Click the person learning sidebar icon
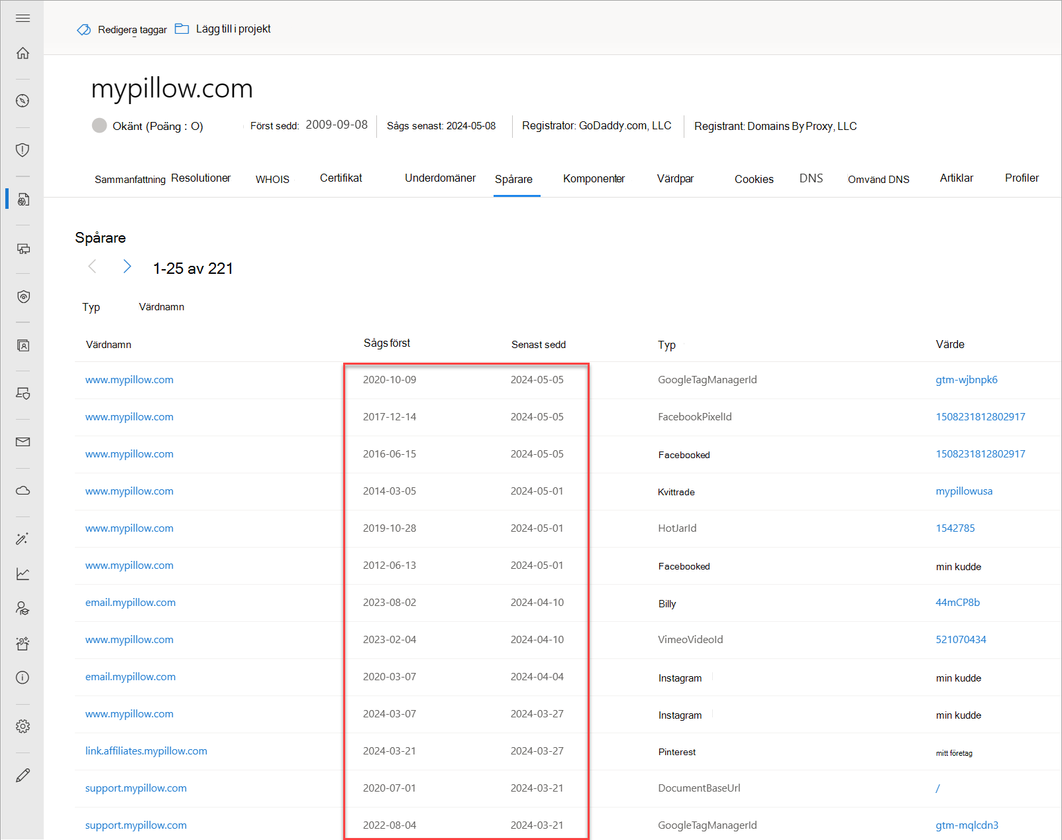This screenshot has width=1062, height=840. pos(23,609)
